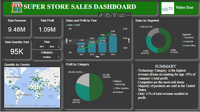Select the 2012 sales bar
This screenshot has width=200, height=112.
[92, 46]
